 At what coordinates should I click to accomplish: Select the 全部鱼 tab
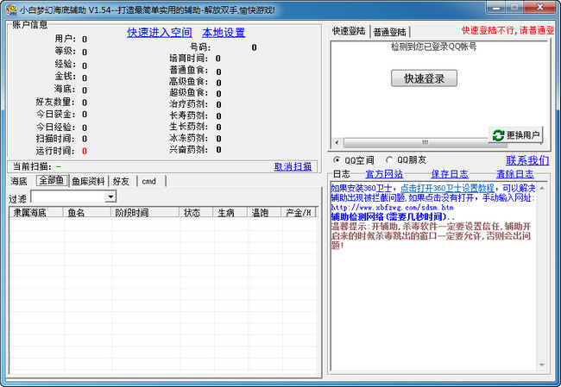tap(51, 181)
